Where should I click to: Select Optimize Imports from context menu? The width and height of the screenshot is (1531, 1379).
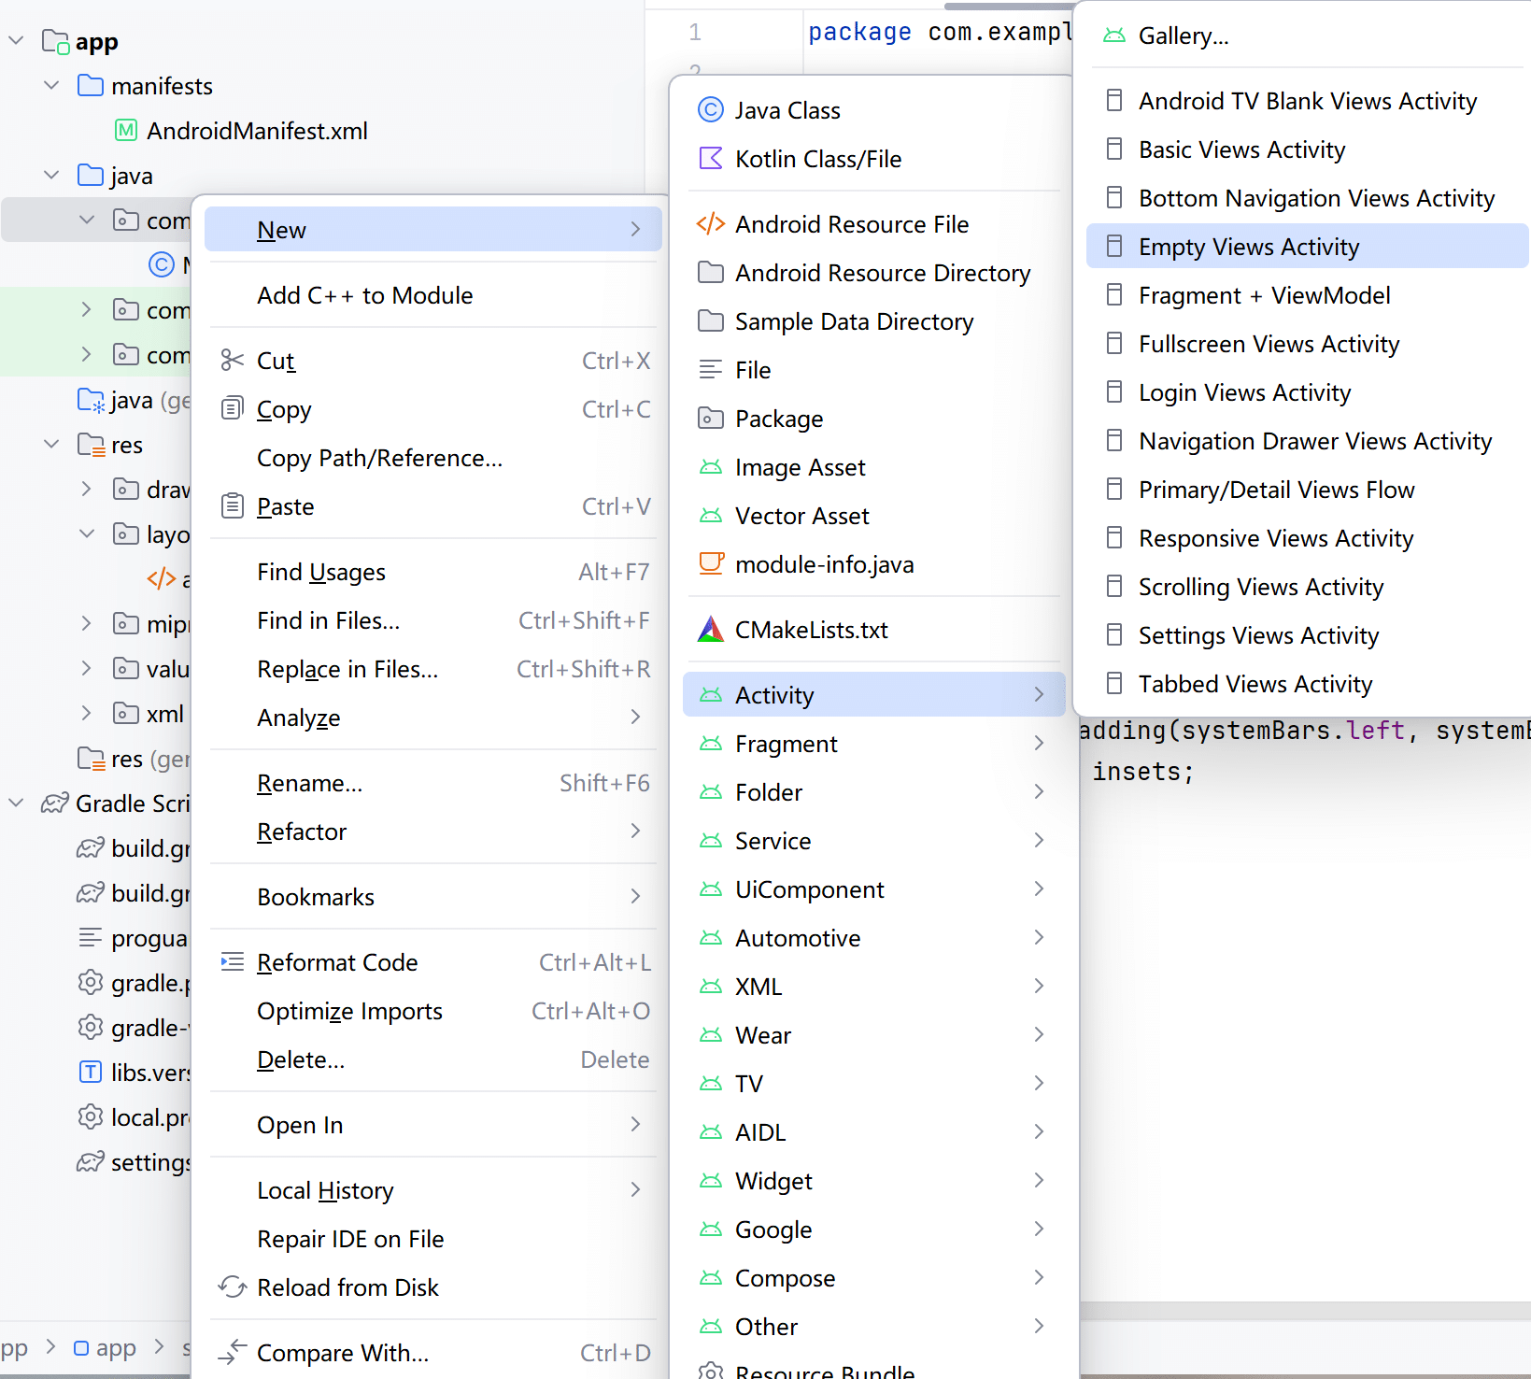(x=349, y=1011)
